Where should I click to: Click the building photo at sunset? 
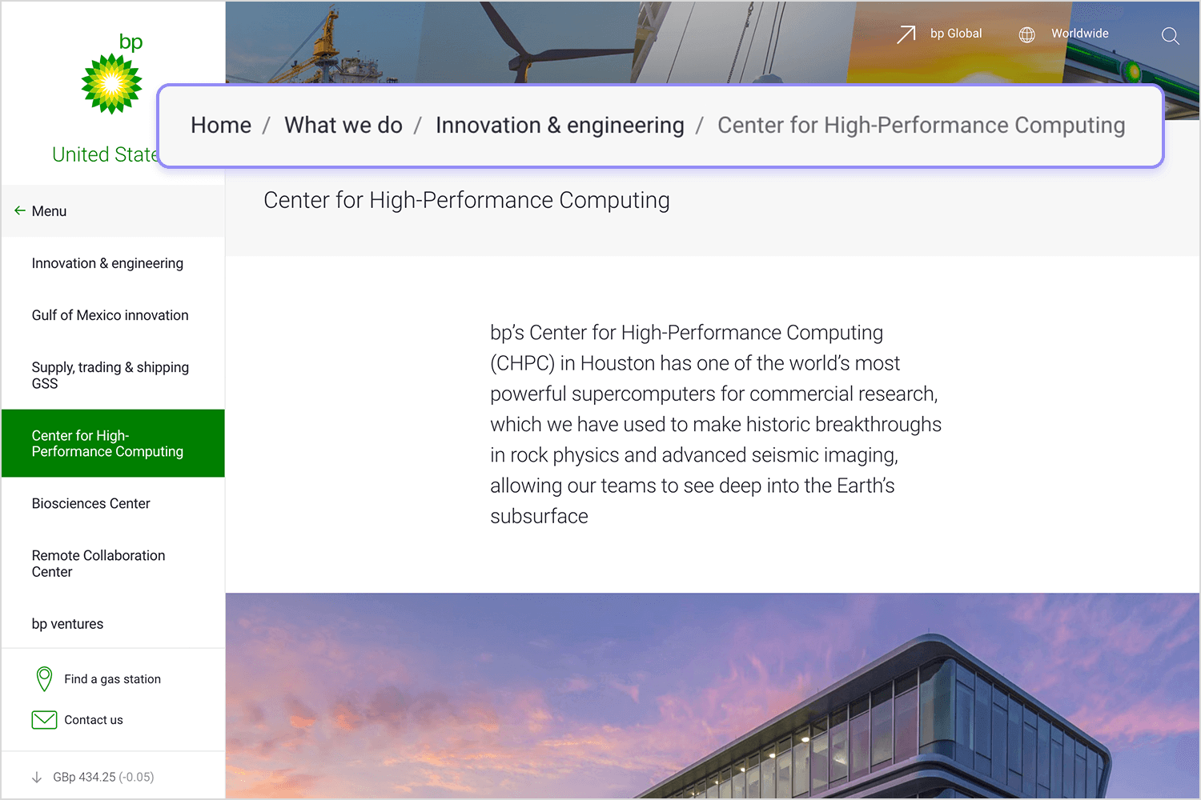pyautogui.click(x=713, y=695)
